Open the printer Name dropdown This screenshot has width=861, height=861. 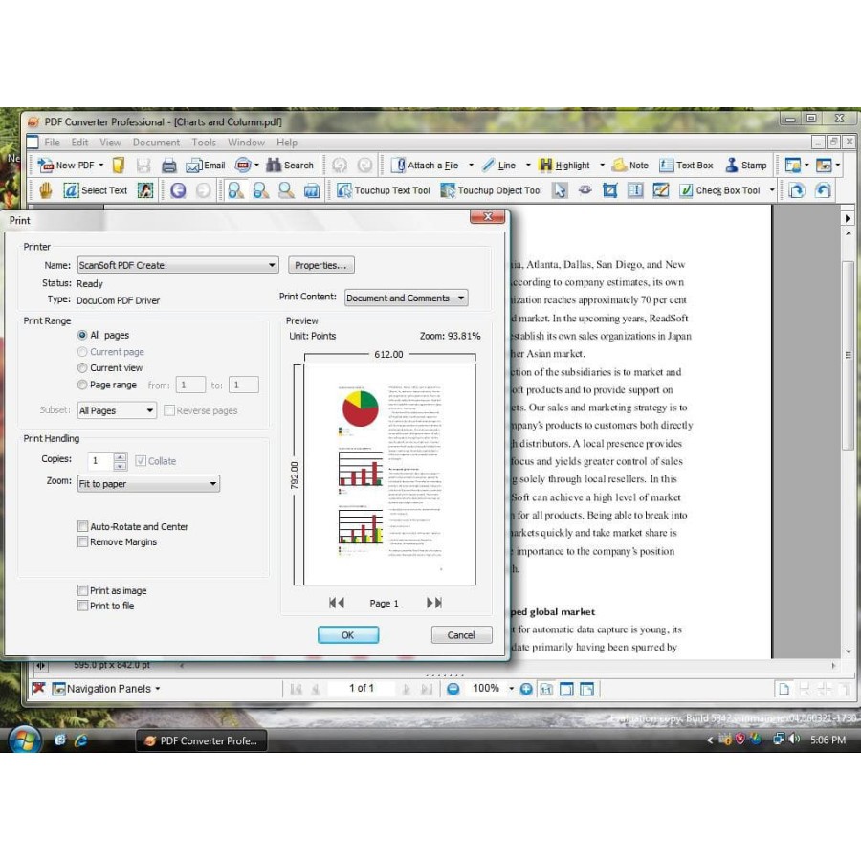click(178, 265)
